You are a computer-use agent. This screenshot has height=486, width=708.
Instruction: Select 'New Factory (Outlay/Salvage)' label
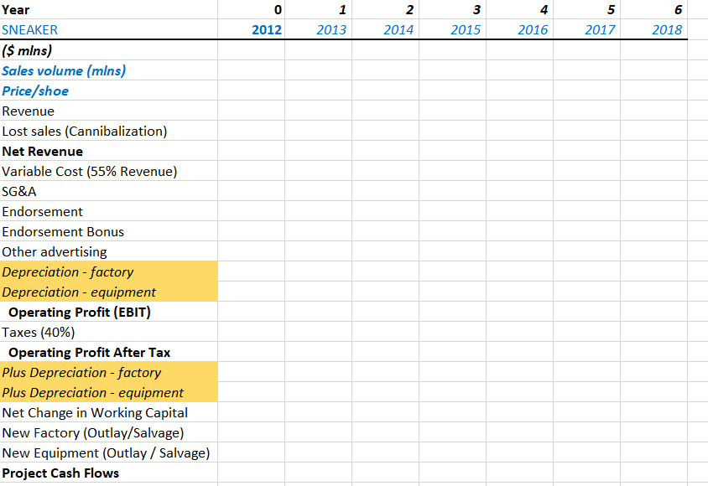tap(109, 432)
